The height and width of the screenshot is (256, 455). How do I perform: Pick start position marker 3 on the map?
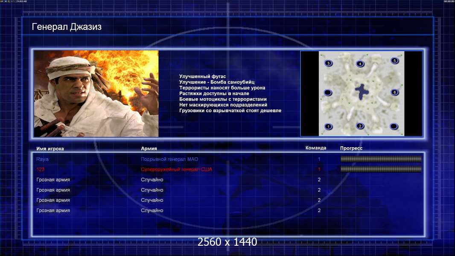[x=329, y=63]
